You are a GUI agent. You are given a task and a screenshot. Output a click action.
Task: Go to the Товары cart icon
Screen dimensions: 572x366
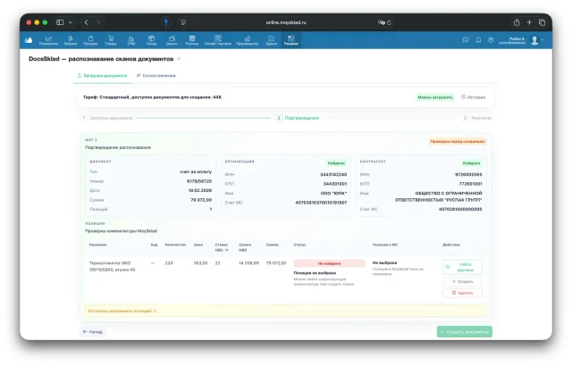[x=111, y=40]
